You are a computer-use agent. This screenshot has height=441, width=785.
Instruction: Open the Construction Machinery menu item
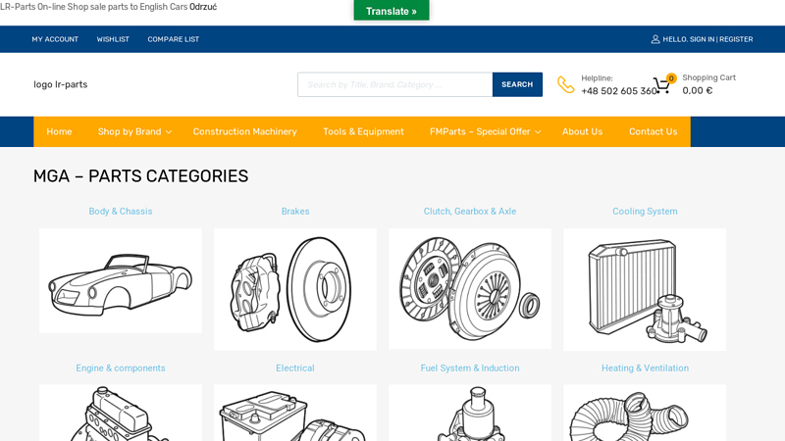click(x=244, y=131)
